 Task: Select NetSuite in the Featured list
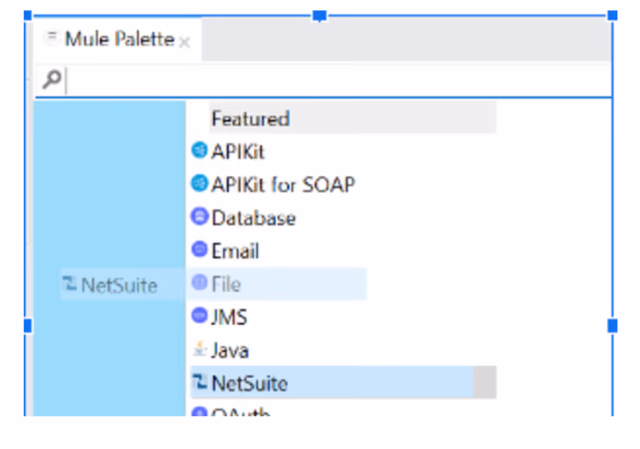click(x=343, y=382)
